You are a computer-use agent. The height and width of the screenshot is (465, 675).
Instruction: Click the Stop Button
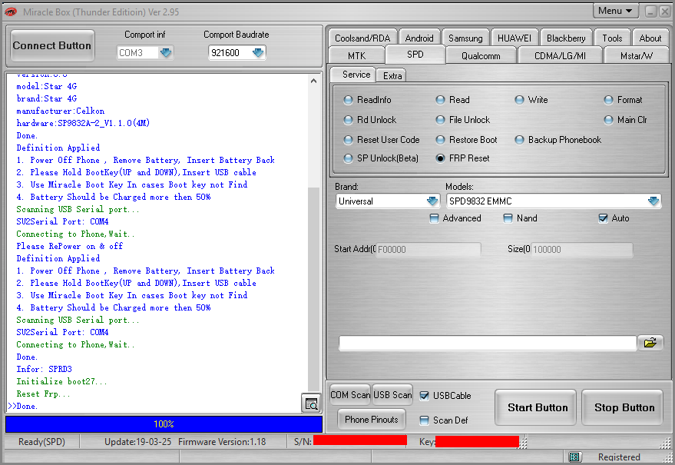click(x=624, y=407)
